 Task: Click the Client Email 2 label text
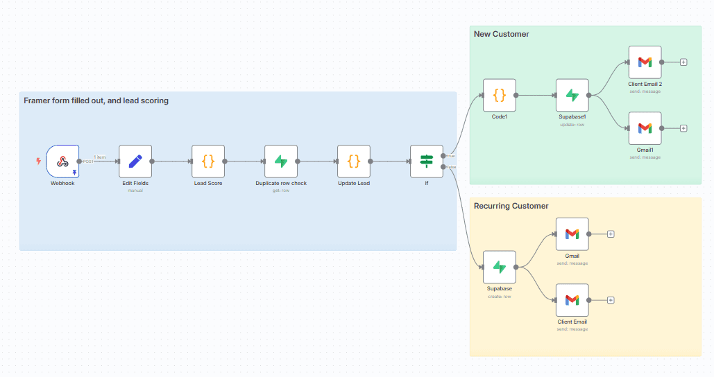pos(645,84)
